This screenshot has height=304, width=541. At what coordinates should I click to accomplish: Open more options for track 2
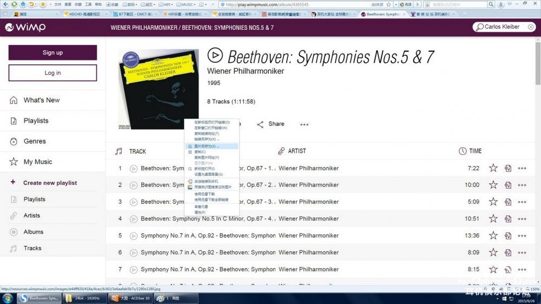pos(522,185)
